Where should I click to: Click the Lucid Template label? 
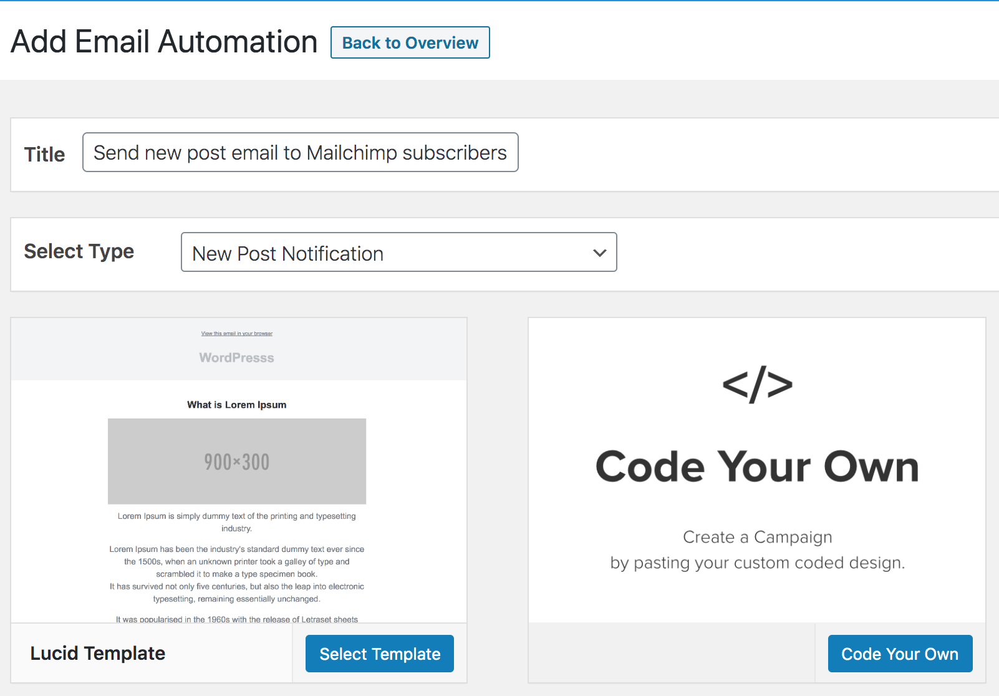pyautogui.click(x=97, y=653)
